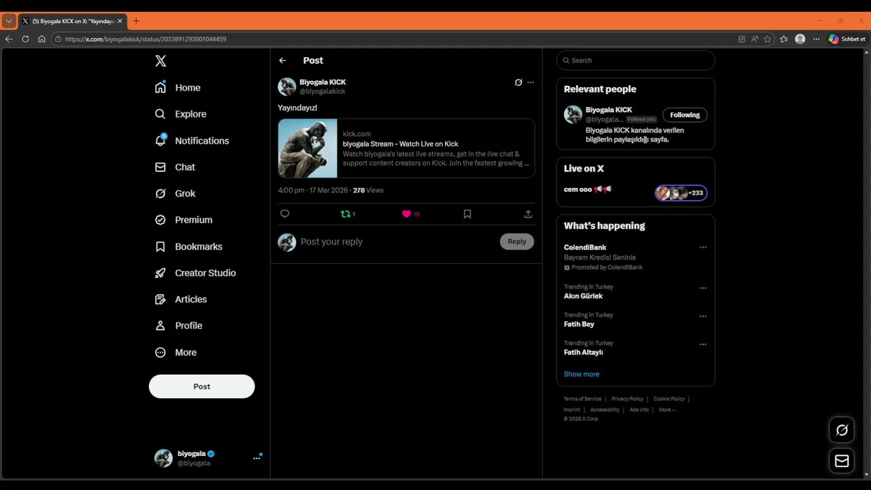Open options for Akın Gürlek trend

[703, 288]
